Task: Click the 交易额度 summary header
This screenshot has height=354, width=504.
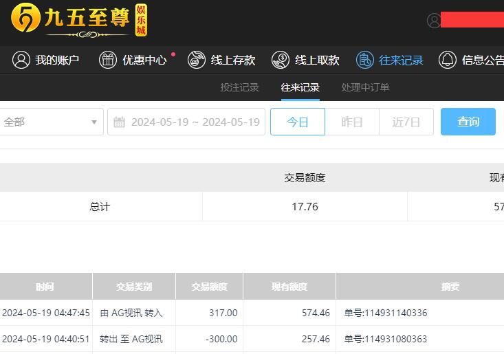Action: coord(305,177)
